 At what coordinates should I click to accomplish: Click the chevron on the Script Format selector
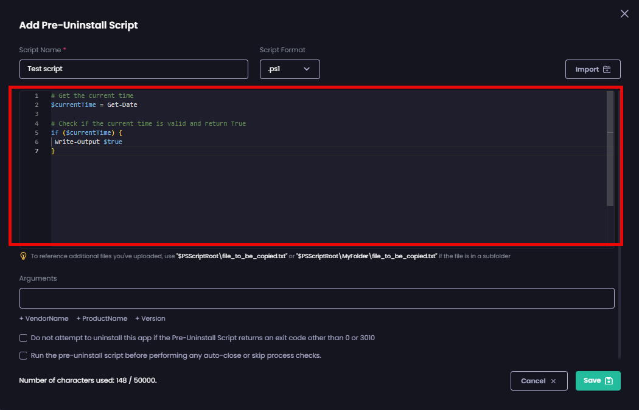pos(307,69)
